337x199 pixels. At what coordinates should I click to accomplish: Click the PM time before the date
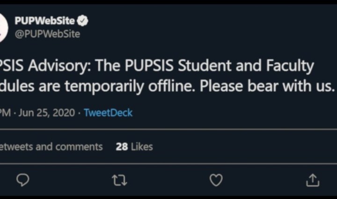pyautogui.click(x=6, y=113)
